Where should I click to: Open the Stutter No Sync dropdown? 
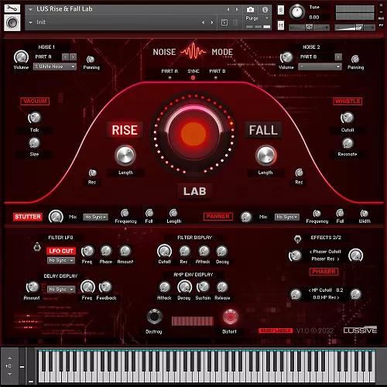click(95, 217)
